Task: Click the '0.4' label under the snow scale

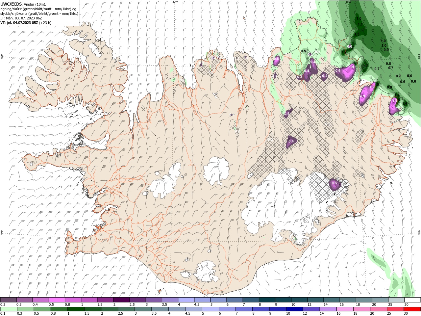Action: pos(35,304)
